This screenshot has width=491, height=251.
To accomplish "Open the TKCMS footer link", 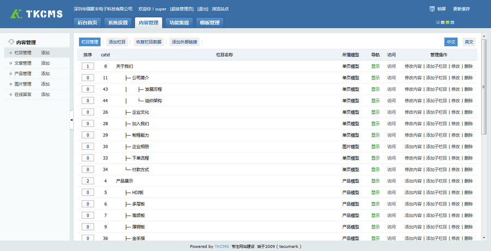I will [221, 246].
